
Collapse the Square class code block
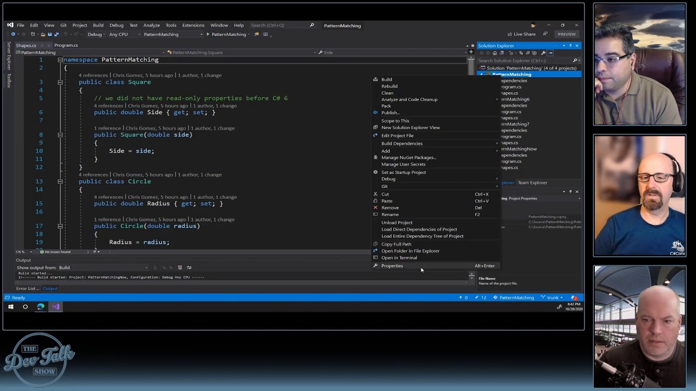pyautogui.click(x=60, y=82)
